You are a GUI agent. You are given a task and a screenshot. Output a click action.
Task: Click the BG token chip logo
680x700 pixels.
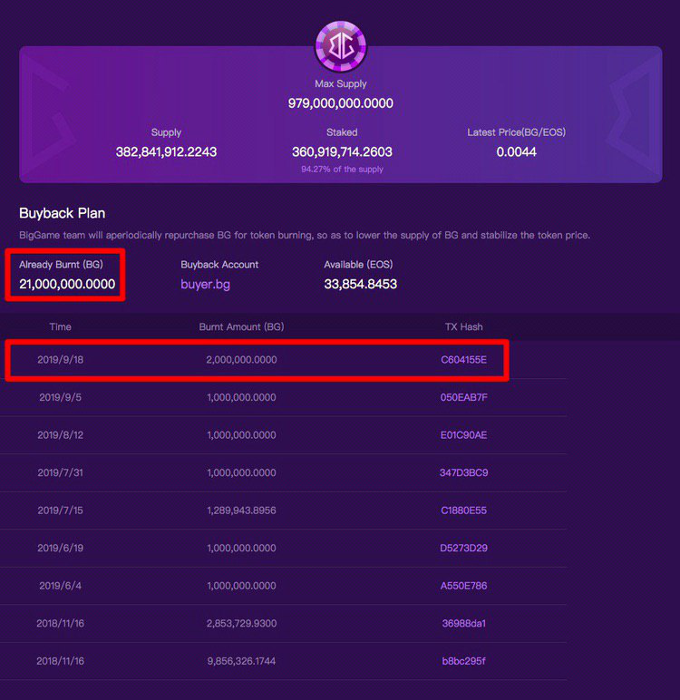click(x=341, y=46)
